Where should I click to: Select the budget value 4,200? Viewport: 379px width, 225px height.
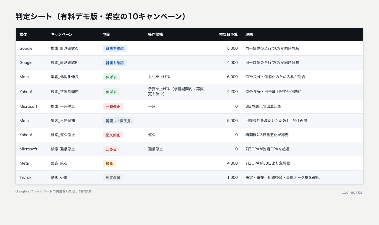click(232, 92)
